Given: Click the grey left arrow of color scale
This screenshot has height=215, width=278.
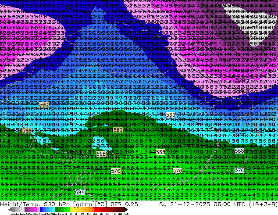Looking at the screenshot, I should click(10, 210).
